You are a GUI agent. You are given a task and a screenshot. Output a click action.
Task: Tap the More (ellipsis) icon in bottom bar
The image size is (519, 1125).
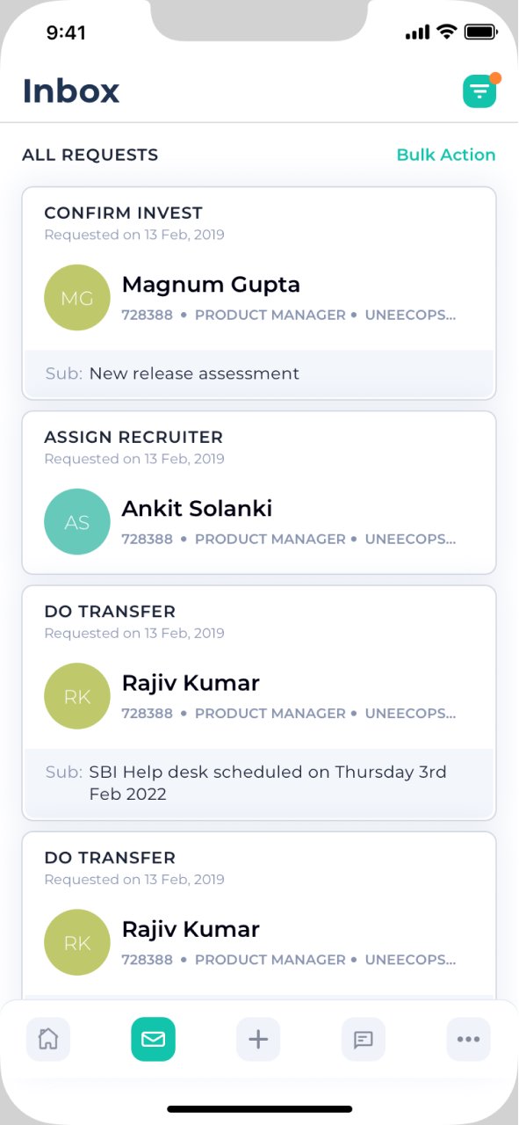click(468, 1039)
